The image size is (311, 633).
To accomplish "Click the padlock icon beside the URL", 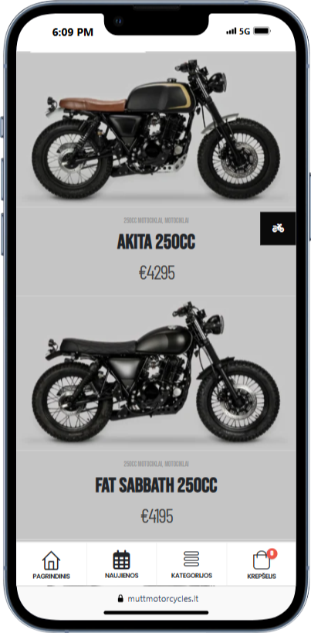I will (x=120, y=598).
